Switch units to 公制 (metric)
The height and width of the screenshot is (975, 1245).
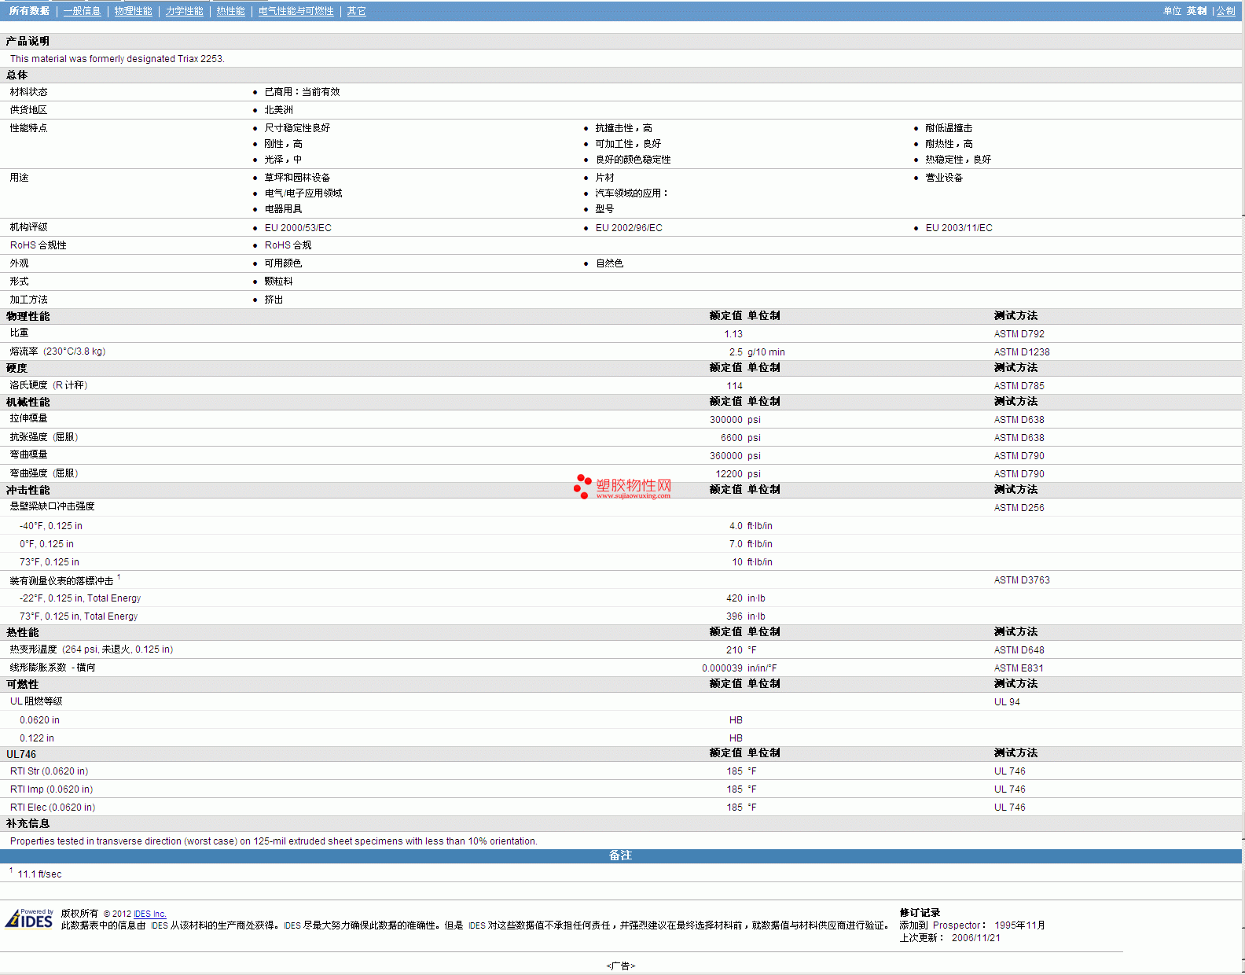point(1225,11)
